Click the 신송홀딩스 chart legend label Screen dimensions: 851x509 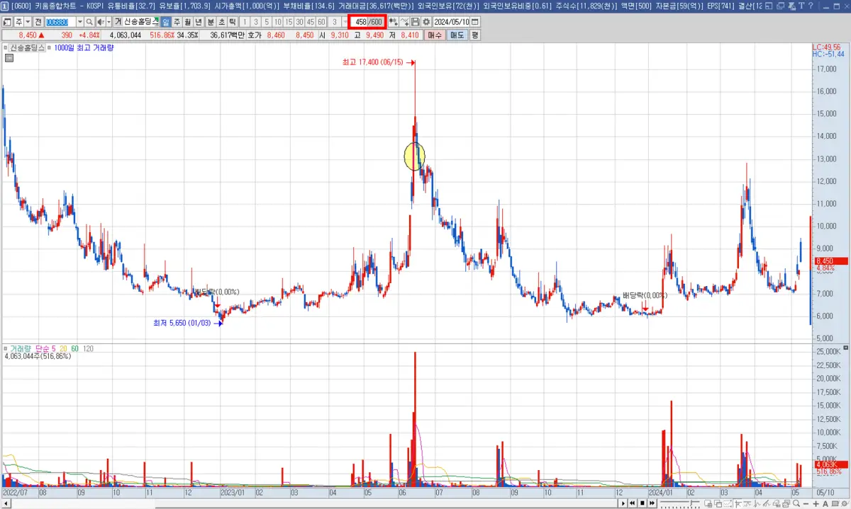point(28,48)
